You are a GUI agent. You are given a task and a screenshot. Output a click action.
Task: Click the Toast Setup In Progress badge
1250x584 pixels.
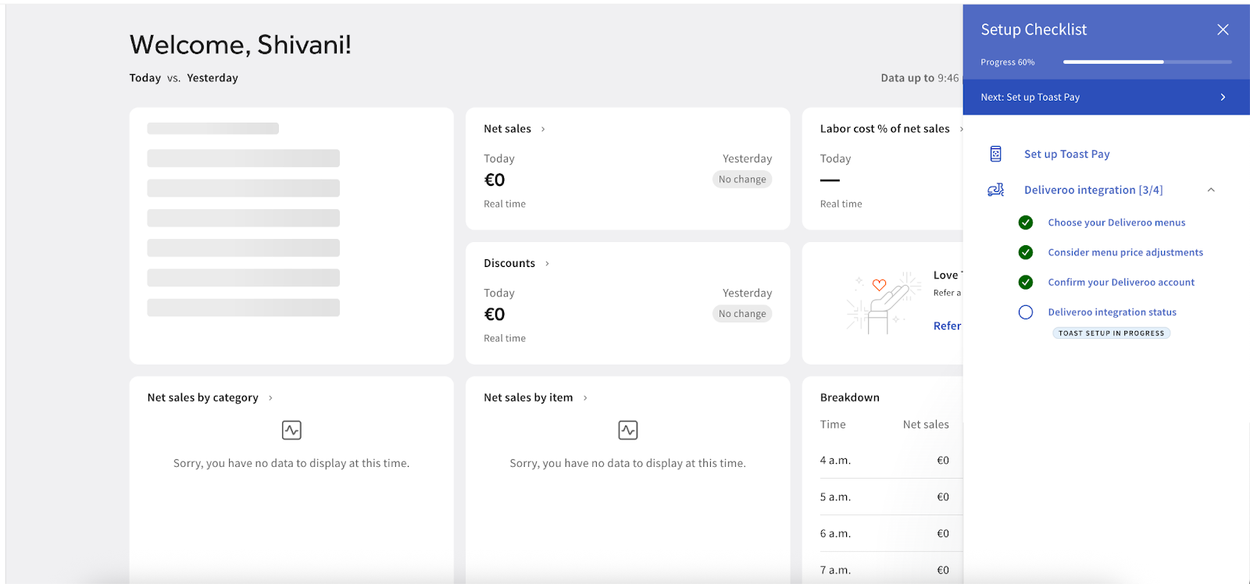(x=1111, y=333)
